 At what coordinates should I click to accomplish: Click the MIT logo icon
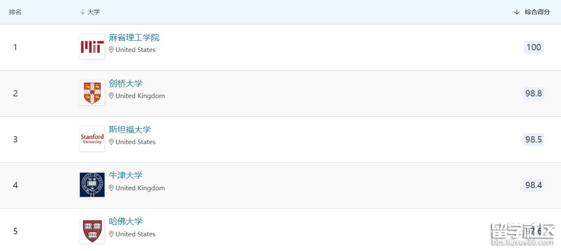tap(92, 47)
